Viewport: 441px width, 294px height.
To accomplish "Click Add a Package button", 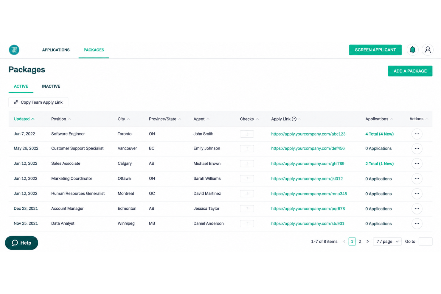I will pos(410,71).
